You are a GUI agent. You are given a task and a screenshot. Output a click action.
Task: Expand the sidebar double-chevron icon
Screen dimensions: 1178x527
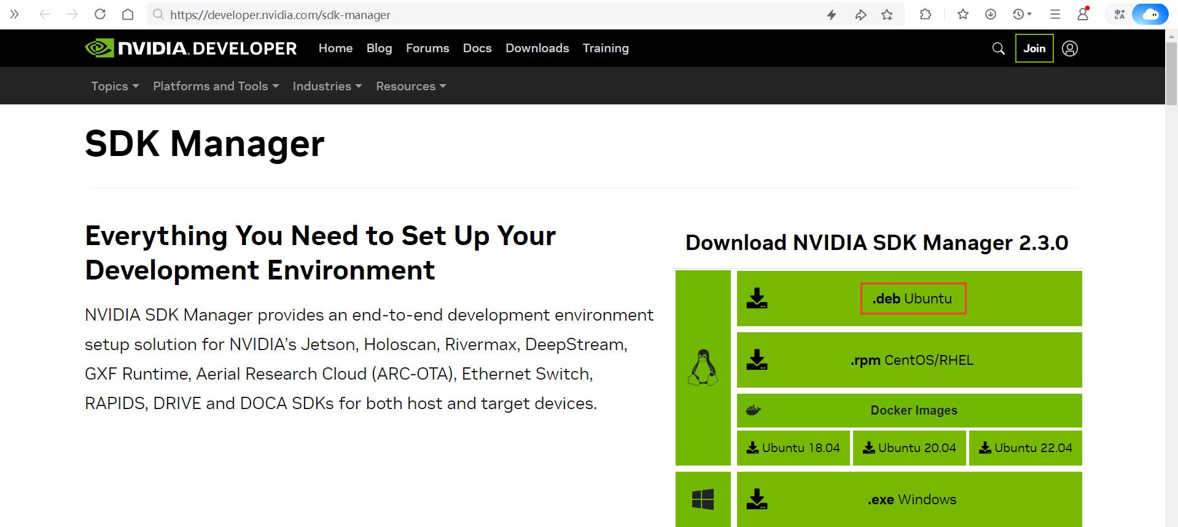(x=15, y=14)
